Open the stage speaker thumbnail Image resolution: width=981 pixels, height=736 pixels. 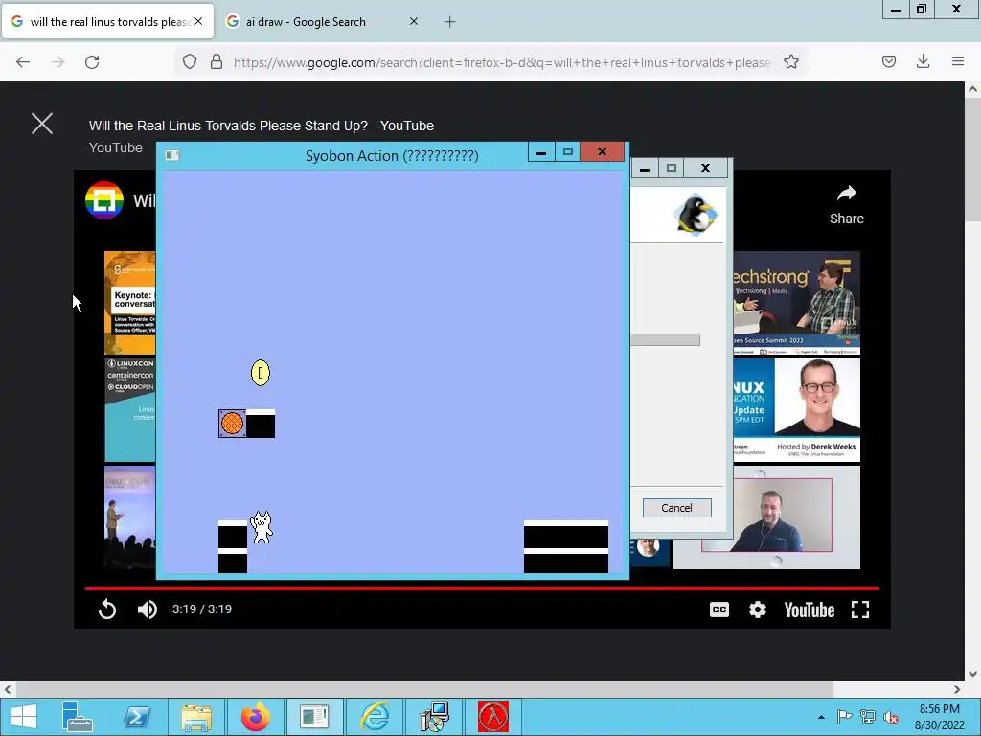point(130,517)
